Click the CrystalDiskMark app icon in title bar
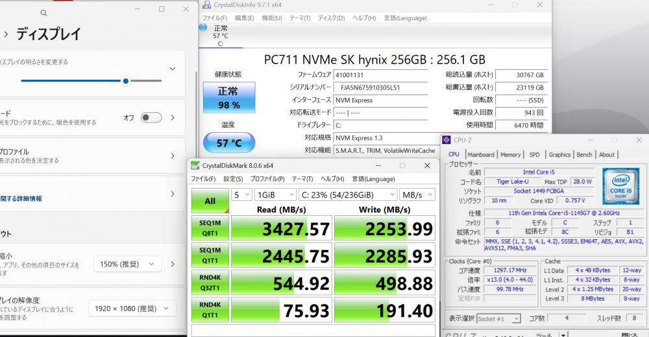Viewport: 649px width, 337px height. pyautogui.click(x=195, y=165)
